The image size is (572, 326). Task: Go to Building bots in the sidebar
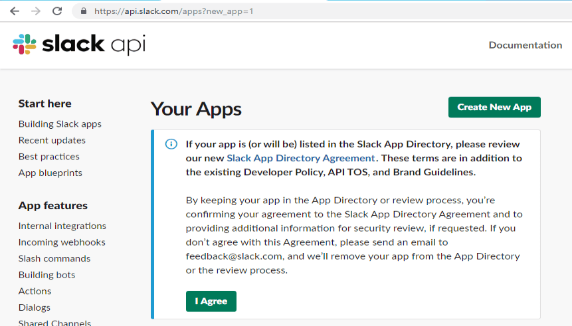pyautogui.click(x=47, y=275)
